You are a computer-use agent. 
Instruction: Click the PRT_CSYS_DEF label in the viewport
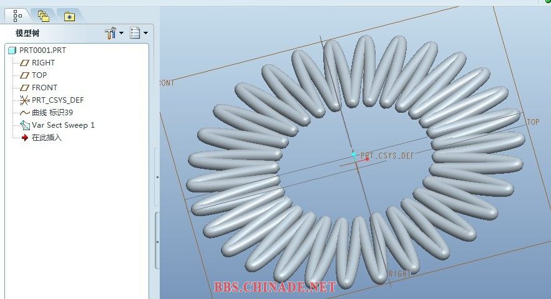387,156
